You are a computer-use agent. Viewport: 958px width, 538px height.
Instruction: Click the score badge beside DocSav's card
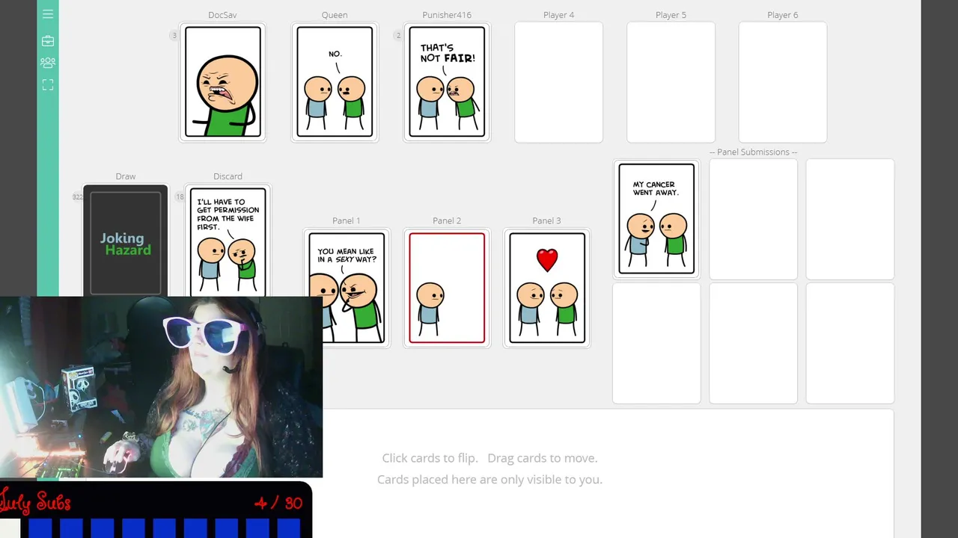pos(174,35)
